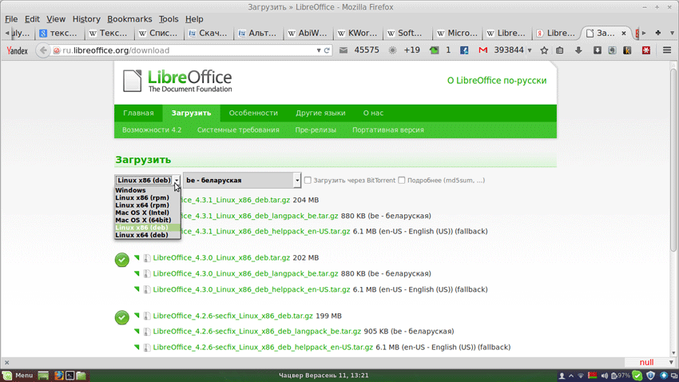
Task: Reload the page with the refresh icon
Action: tap(328, 50)
